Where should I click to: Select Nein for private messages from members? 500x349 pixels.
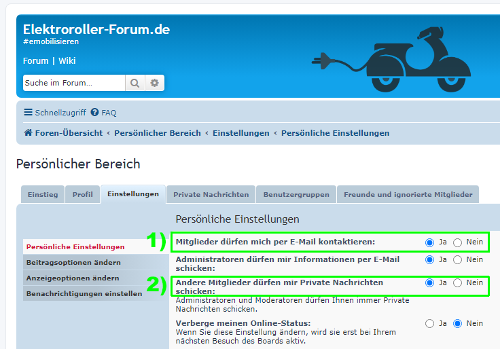click(457, 282)
